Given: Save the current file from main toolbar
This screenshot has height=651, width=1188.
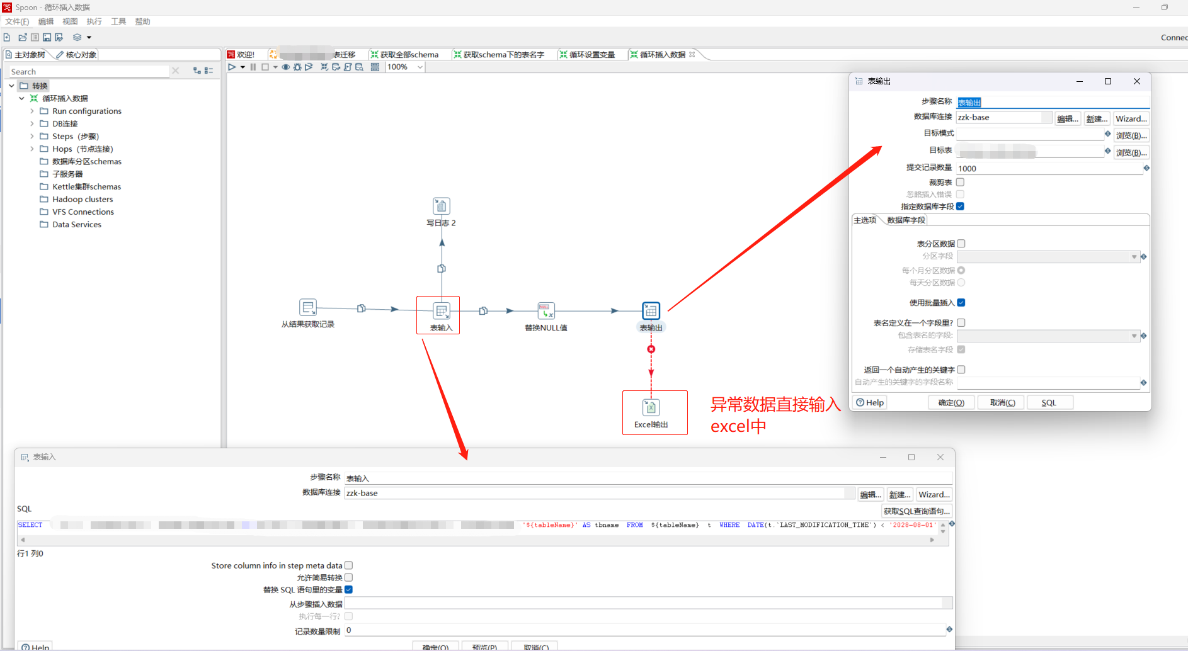Looking at the screenshot, I should tap(47, 37).
